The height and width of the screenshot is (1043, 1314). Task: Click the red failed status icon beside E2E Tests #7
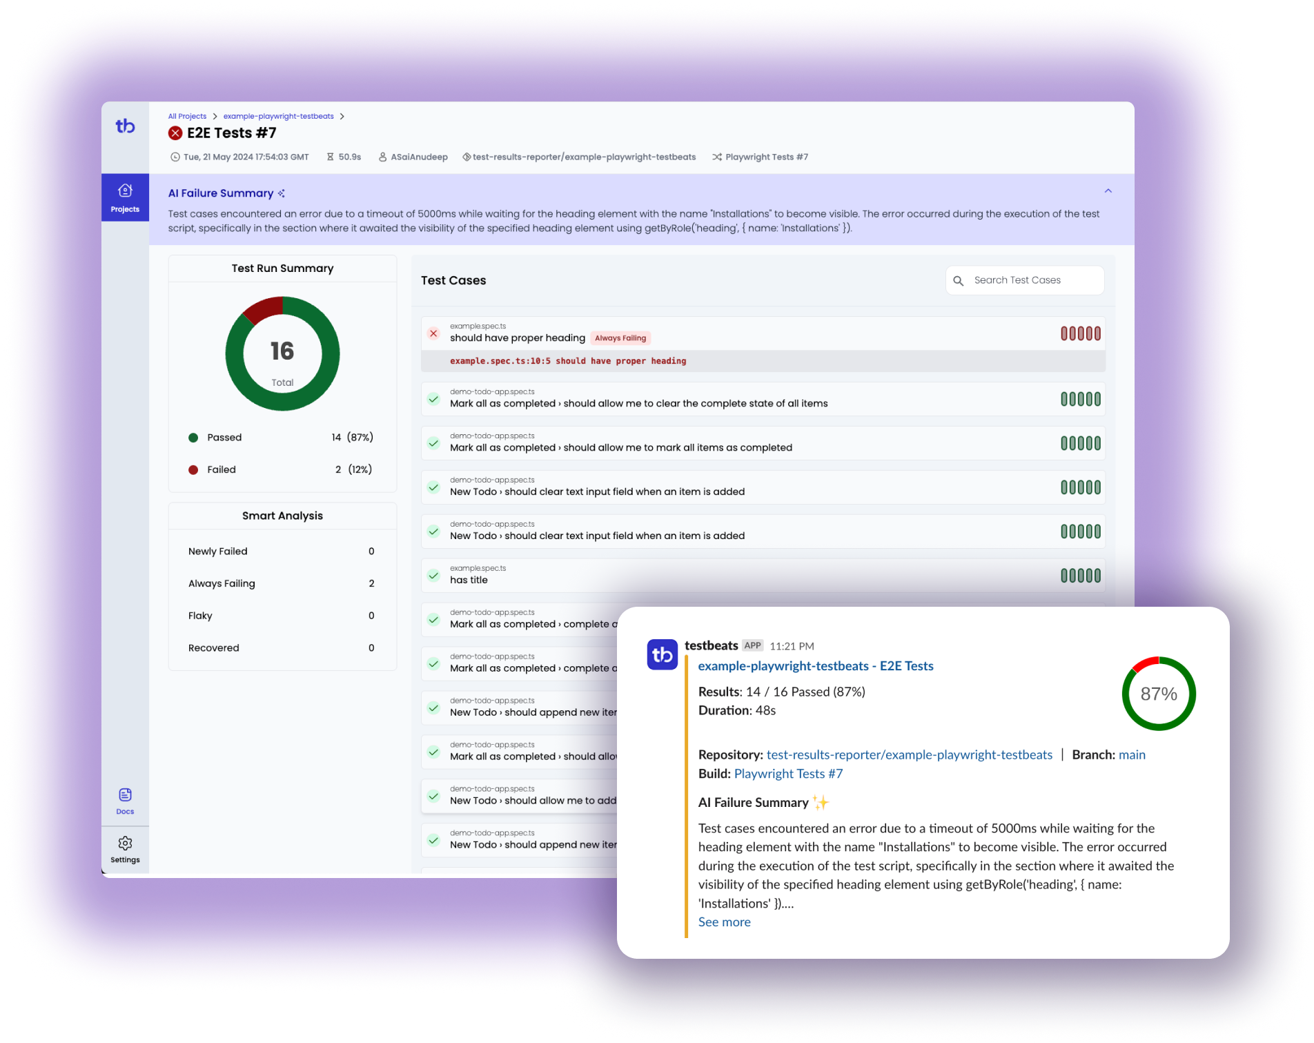[x=176, y=133]
